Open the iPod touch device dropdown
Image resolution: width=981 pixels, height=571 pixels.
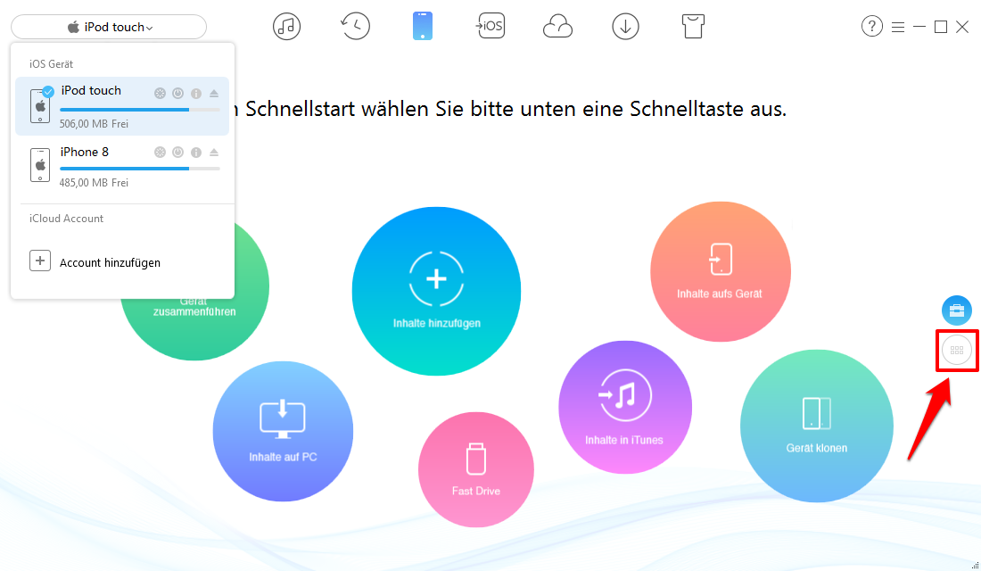tap(109, 27)
